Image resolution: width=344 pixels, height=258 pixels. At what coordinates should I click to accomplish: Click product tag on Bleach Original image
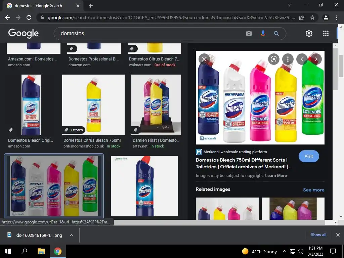[10, 130]
